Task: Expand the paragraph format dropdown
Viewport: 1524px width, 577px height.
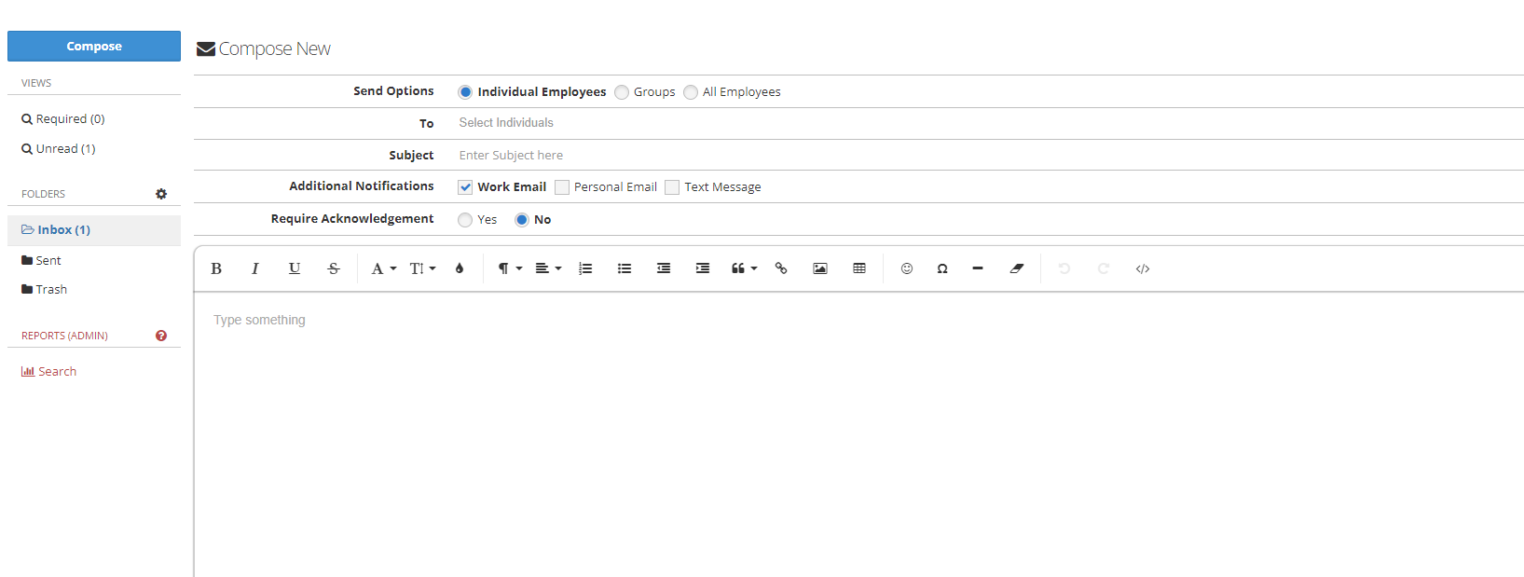Action: click(509, 268)
